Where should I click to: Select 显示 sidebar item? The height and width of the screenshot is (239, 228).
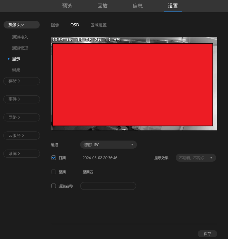click(16, 59)
